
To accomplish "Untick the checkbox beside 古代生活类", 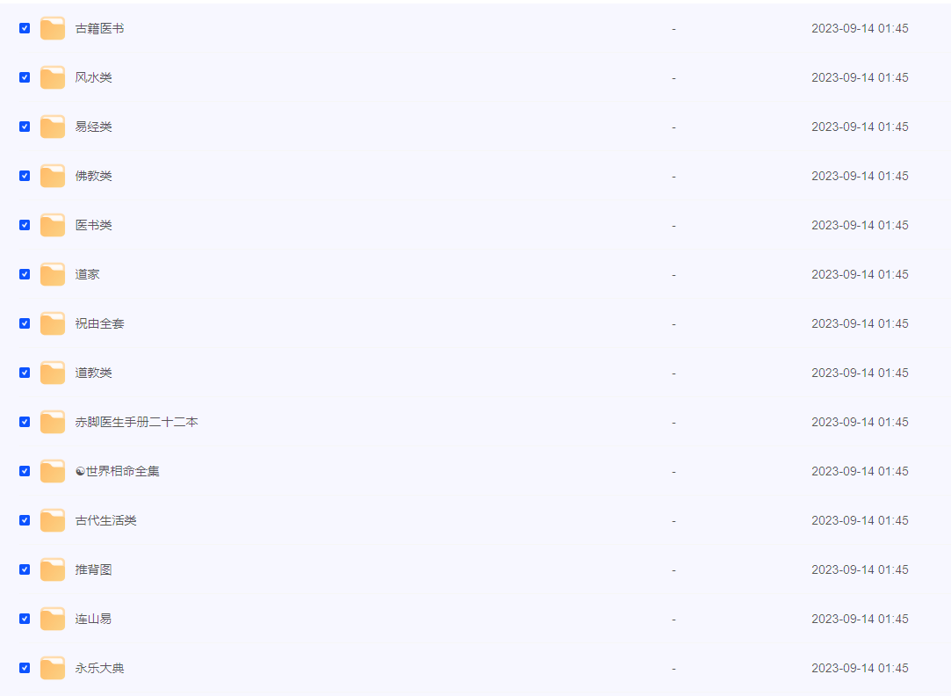I will pos(25,520).
